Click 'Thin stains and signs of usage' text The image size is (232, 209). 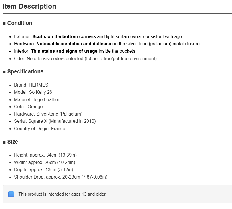click(64, 51)
